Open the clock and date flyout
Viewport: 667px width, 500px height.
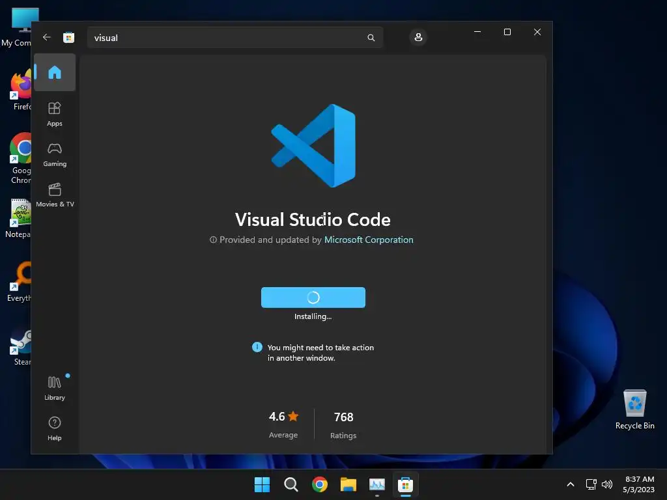[x=638, y=484]
